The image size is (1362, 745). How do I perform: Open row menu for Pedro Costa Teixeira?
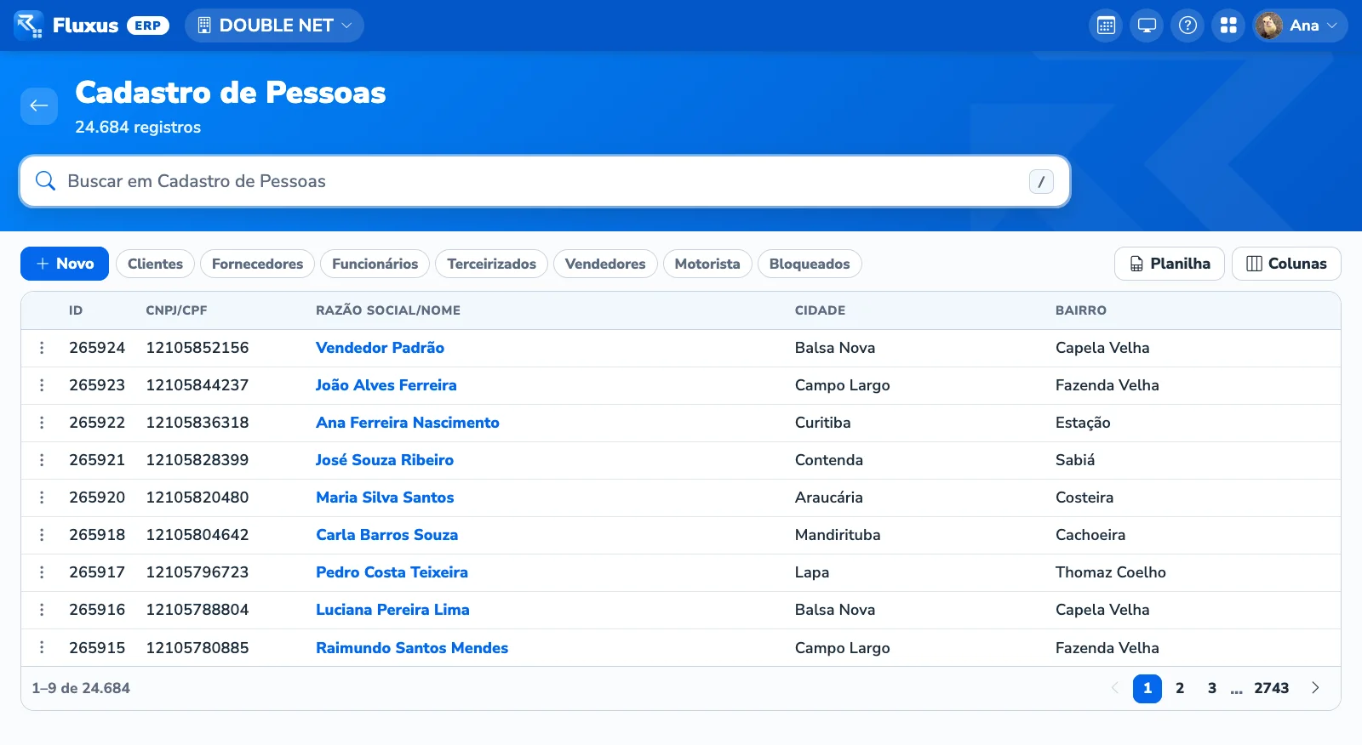click(x=42, y=572)
